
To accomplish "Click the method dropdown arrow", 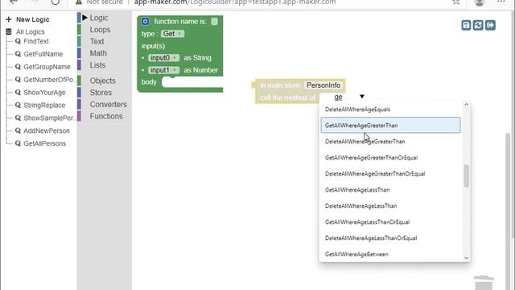I will click(362, 97).
